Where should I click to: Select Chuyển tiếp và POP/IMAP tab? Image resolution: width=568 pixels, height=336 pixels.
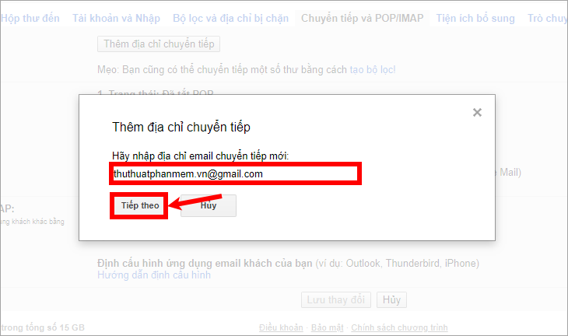pos(363,18)
